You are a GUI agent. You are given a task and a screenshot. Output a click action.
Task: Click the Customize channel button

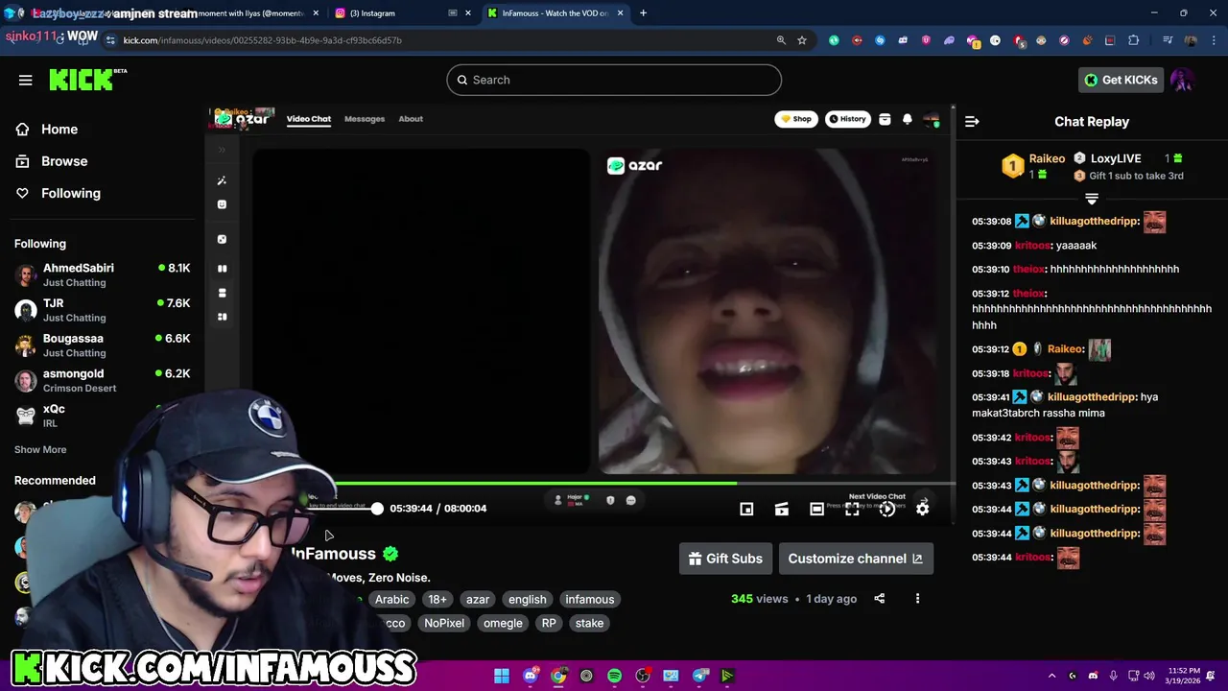[855, 559]
